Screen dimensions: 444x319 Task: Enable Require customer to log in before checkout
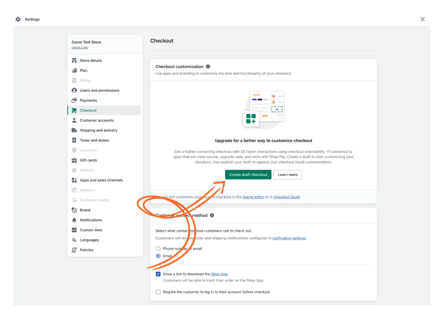158,292
